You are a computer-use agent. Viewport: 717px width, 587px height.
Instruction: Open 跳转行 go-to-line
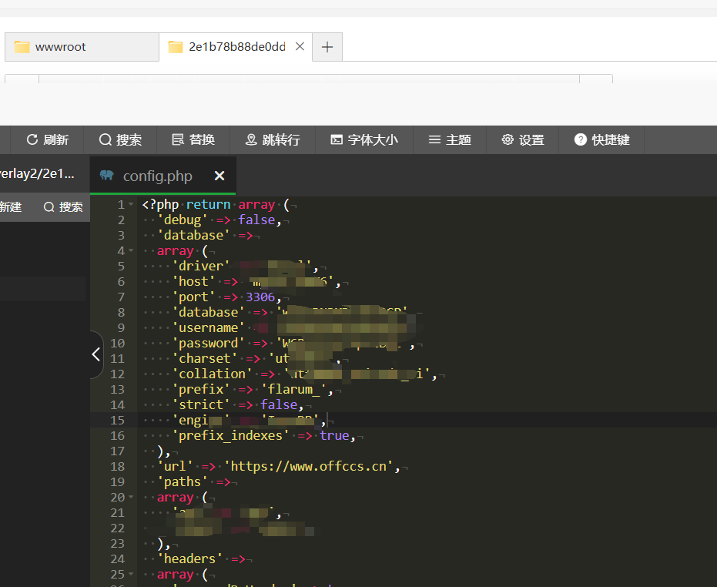pos(273,139)
